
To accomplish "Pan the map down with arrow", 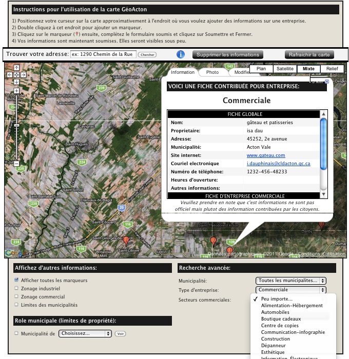I will [16, 82].
